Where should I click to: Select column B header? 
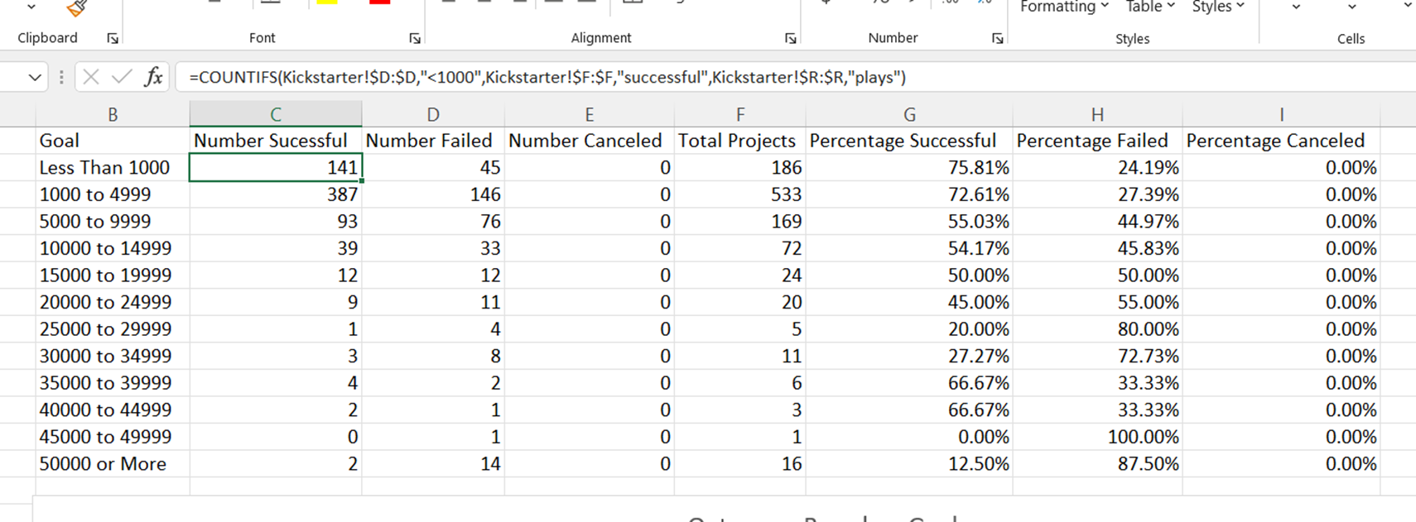[113, 114]
